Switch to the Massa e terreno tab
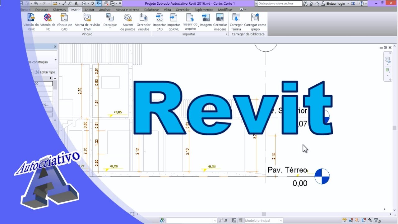The height and width of the screenshot is (224, 398). point(127,10)
